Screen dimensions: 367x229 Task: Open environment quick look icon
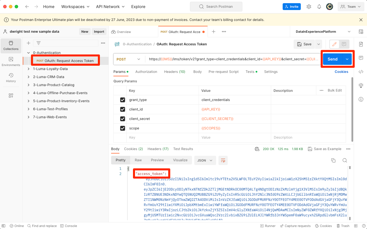point(361,32)
